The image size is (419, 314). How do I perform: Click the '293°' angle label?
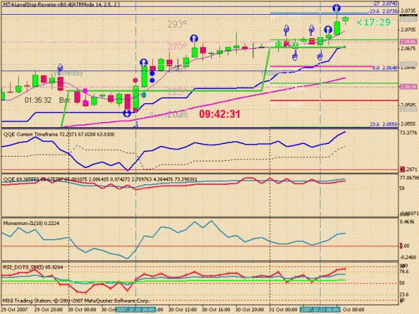176,24
